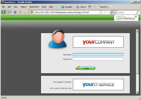Open the Bookmarks menu

pos(34,7)
